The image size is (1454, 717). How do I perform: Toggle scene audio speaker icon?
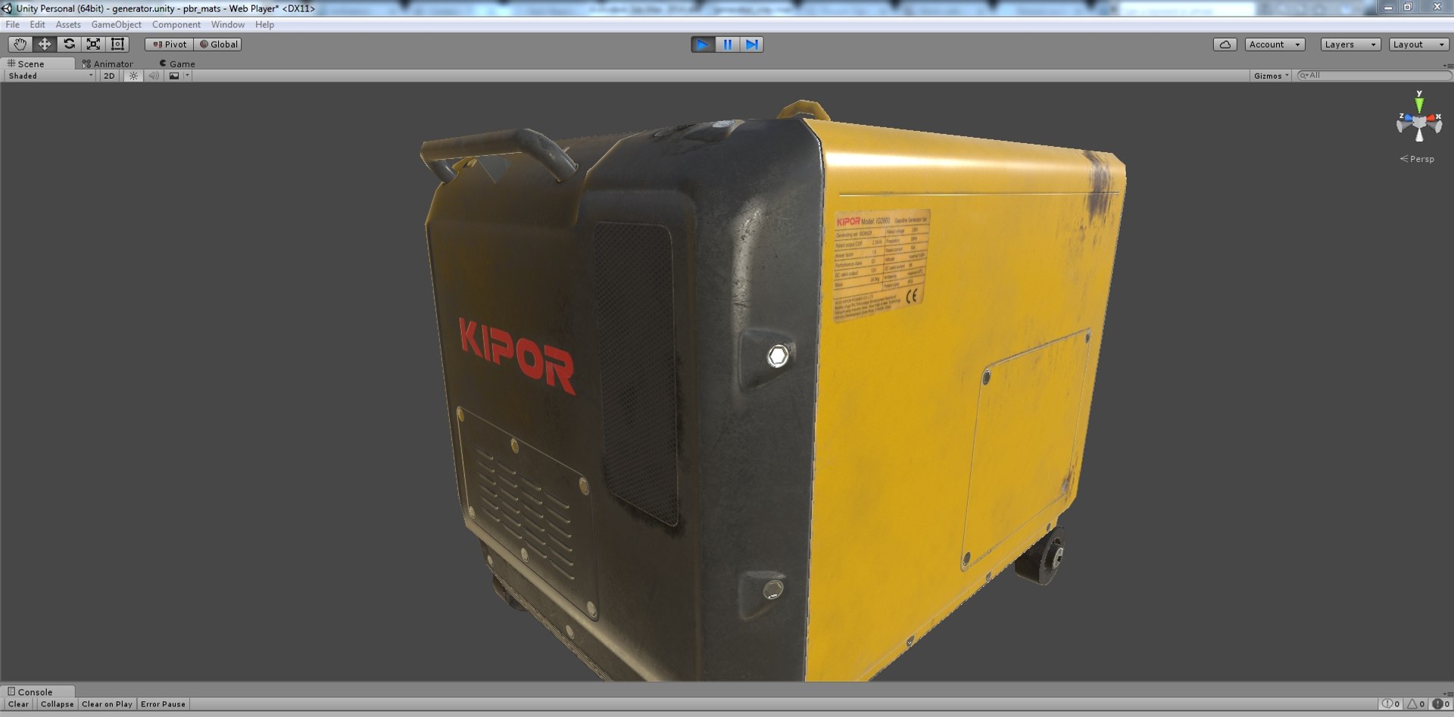pos(154,76)
